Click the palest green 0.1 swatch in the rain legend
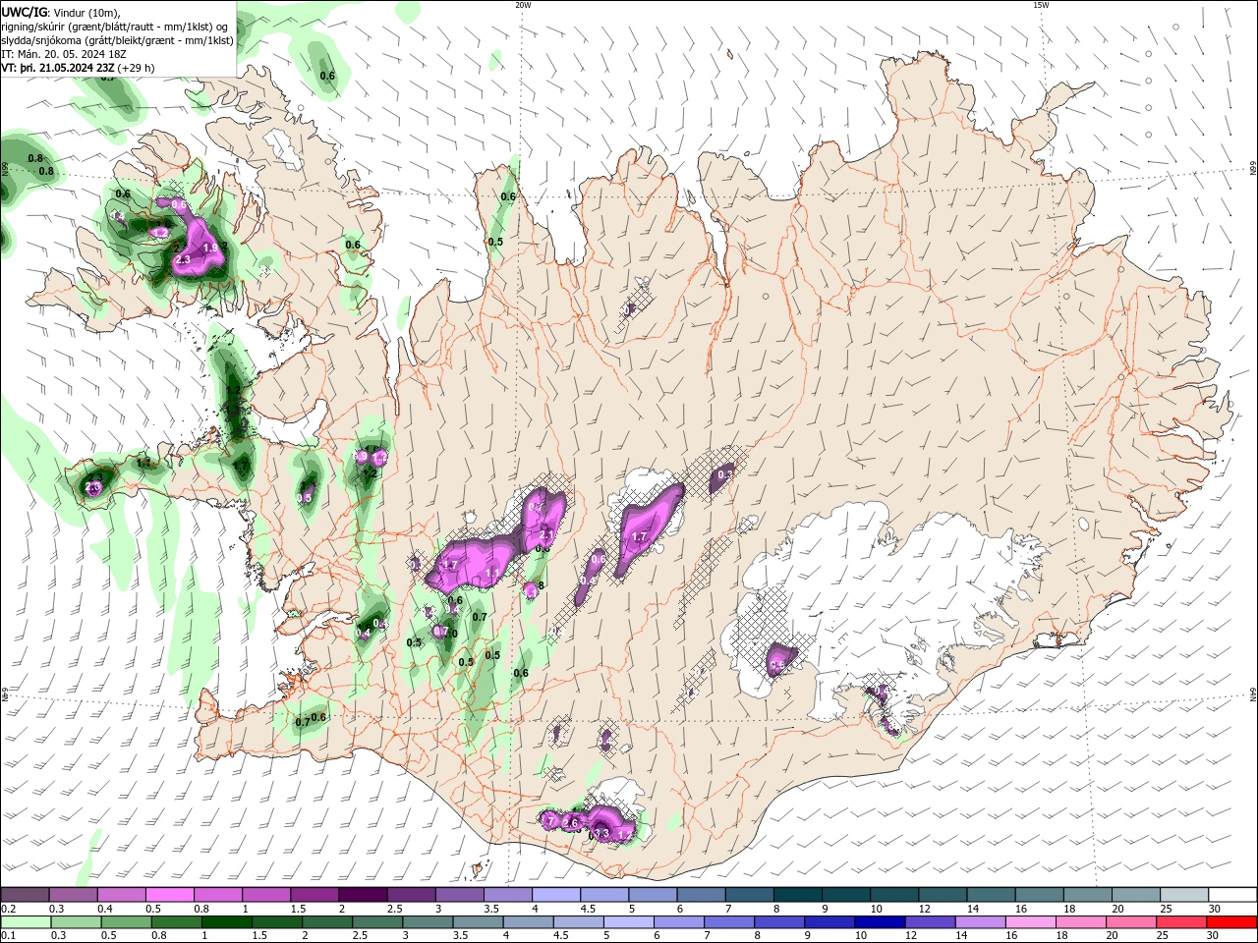Image resolution: width=1258 pixels, height=943 pixels. coord(27,922)
